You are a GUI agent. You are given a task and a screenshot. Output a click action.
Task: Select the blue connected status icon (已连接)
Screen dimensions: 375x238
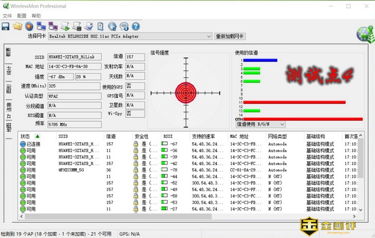tap(23, 144)
